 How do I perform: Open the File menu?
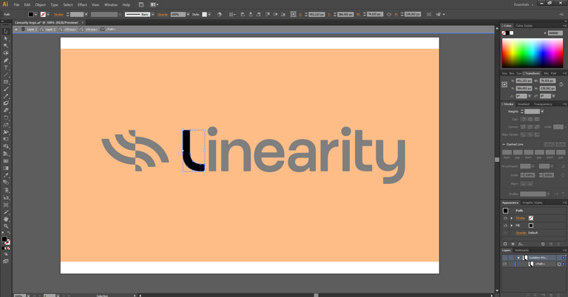point(17,4)
